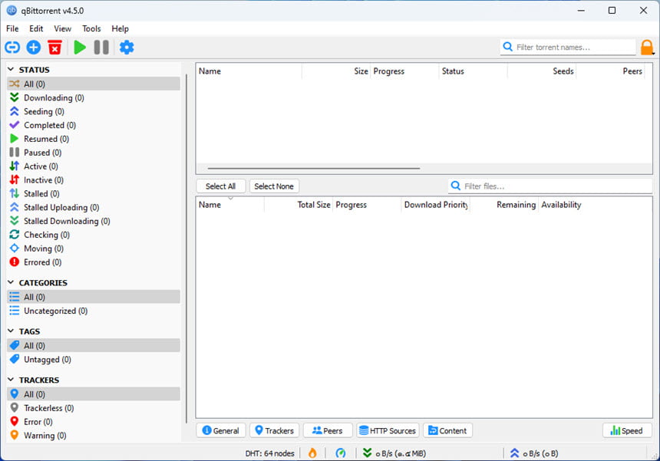Click the Add Torrent Link toolbar icon

[12, 47]
